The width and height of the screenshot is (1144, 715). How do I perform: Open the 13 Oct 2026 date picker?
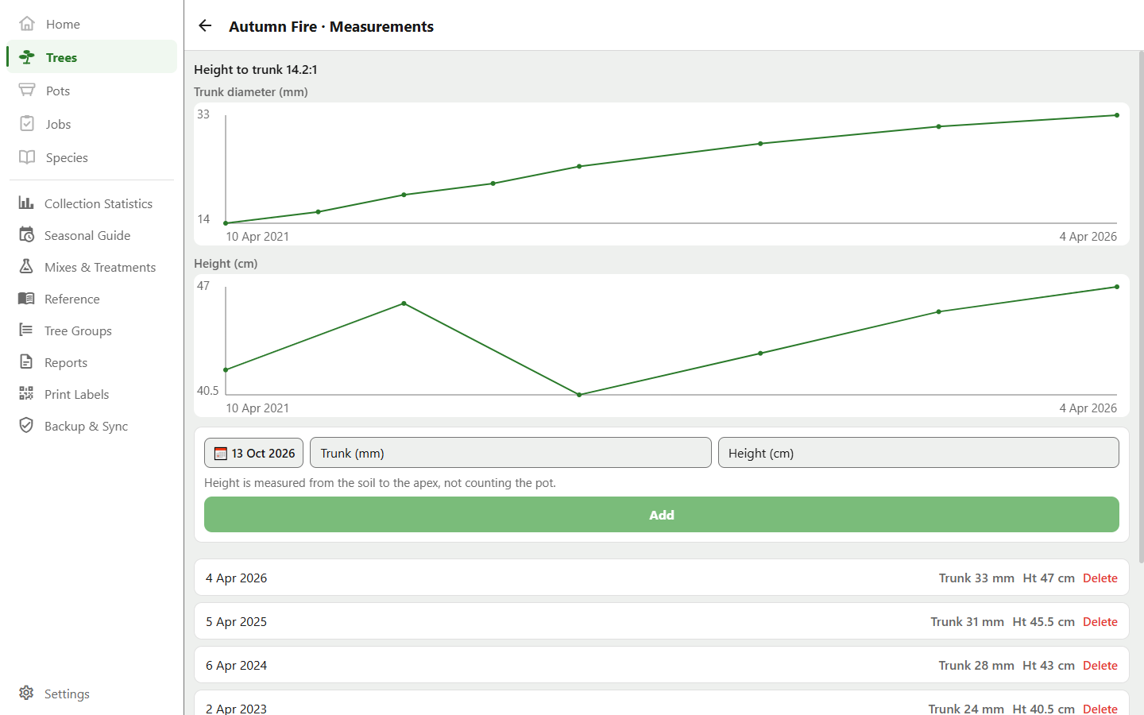tap(253, 453)
